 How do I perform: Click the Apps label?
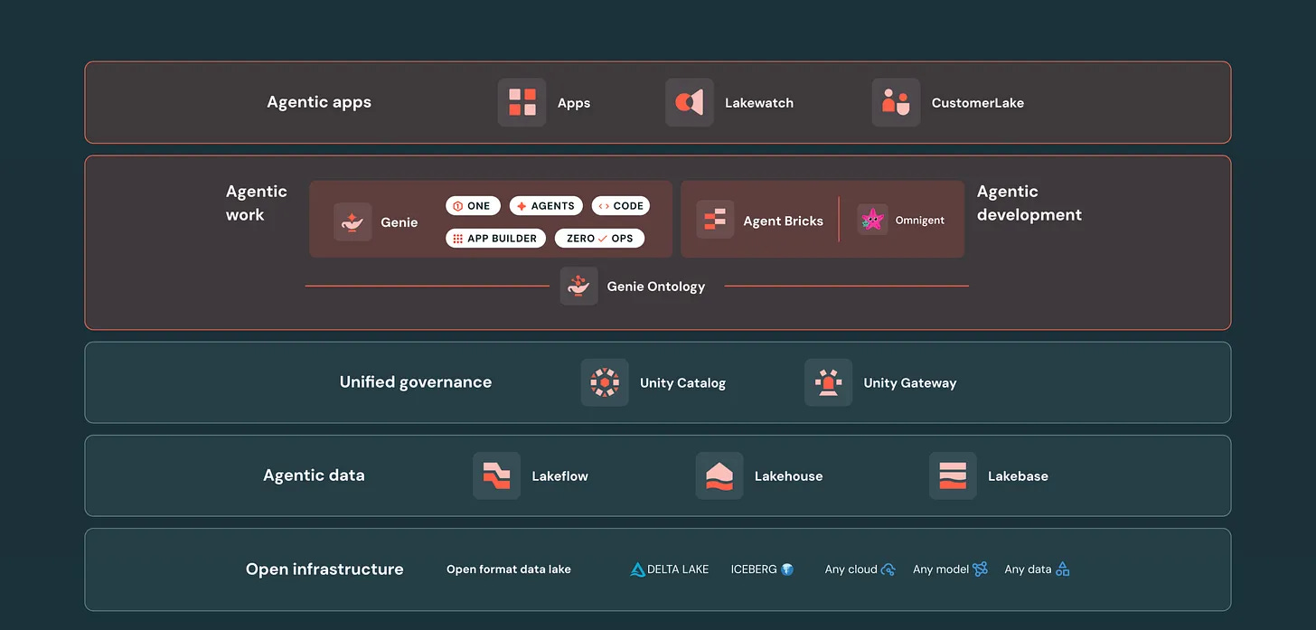tap(574, 103)
